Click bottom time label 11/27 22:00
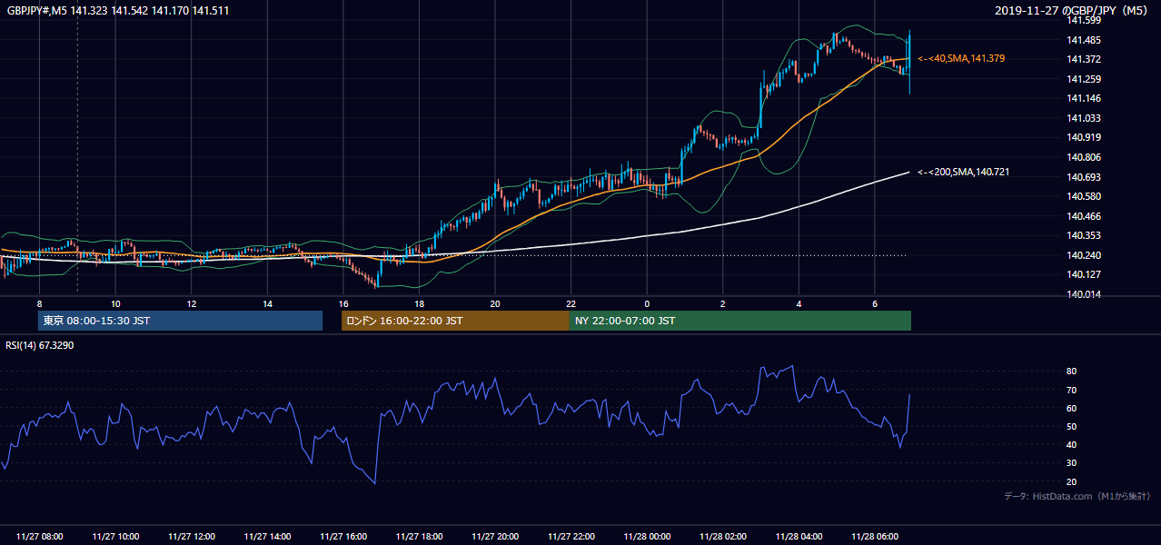This screenshot has width=1161, height=545. [x=571, y=536]
